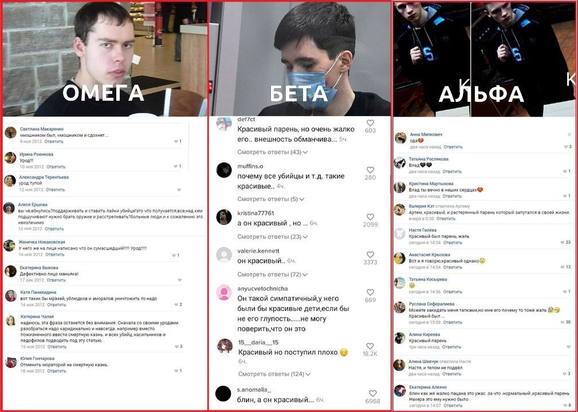Like kristina77761's comment heart icon
Viewport: 578px width, 412px height.
click(370, 217)
